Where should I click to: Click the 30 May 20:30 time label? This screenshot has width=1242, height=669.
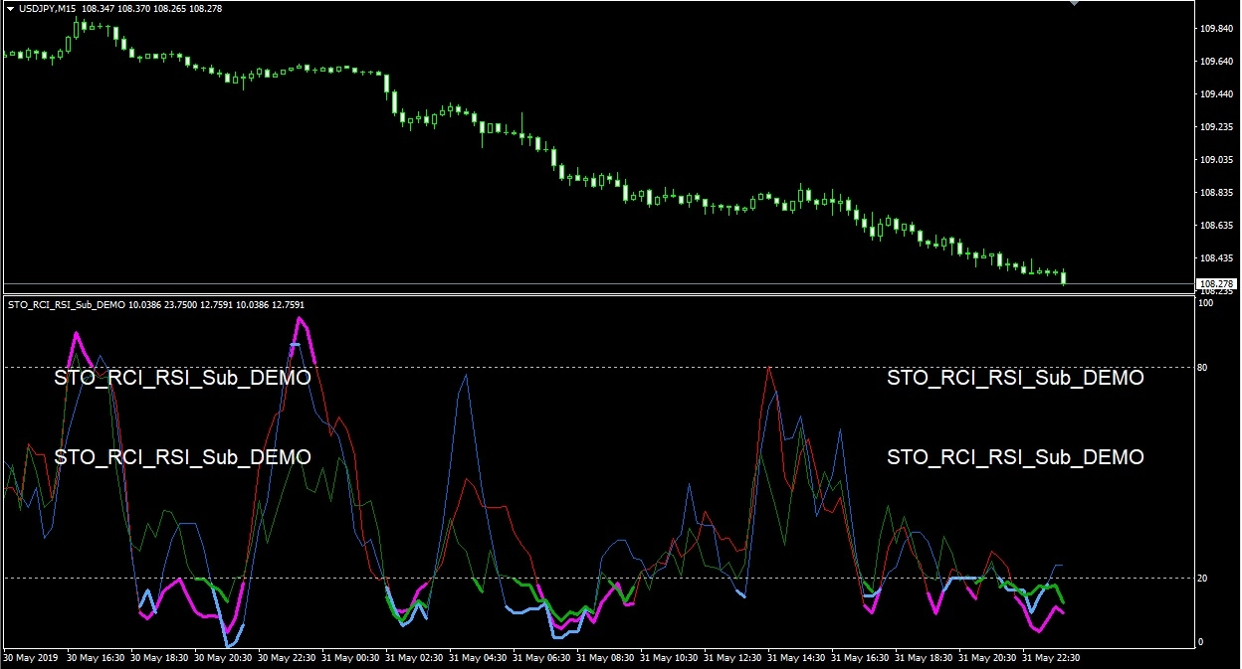coord(225,658)
